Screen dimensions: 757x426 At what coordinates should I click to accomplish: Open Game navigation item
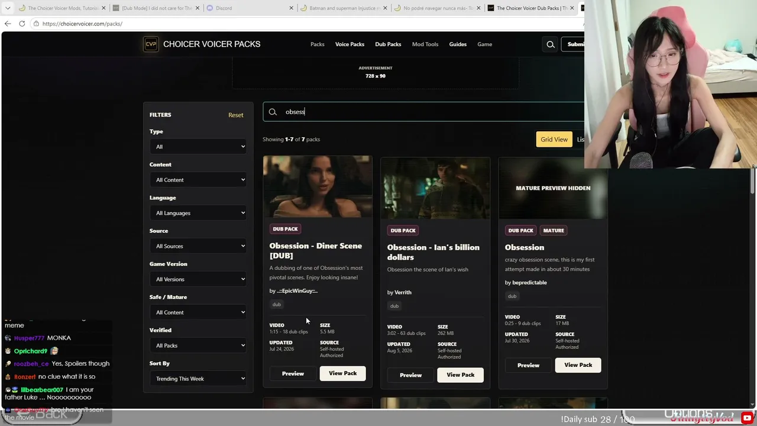coord(484,44)
